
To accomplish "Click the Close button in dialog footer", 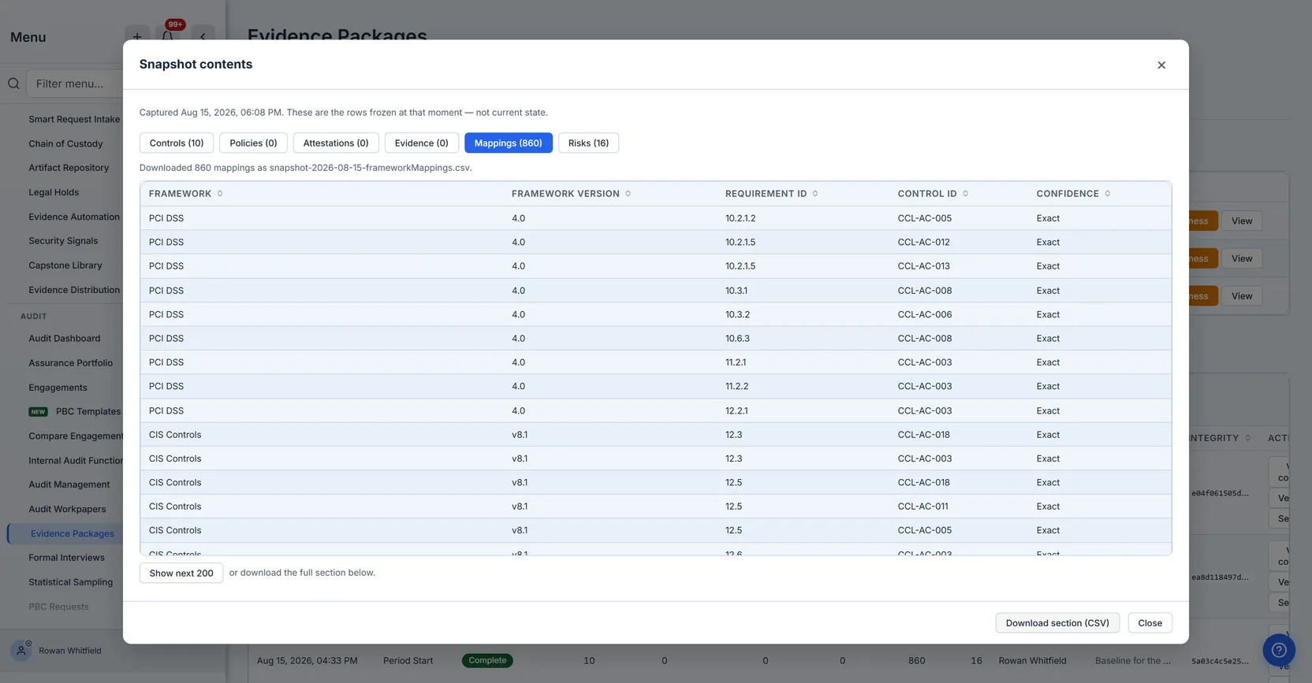I will [x=1150, y=623].
